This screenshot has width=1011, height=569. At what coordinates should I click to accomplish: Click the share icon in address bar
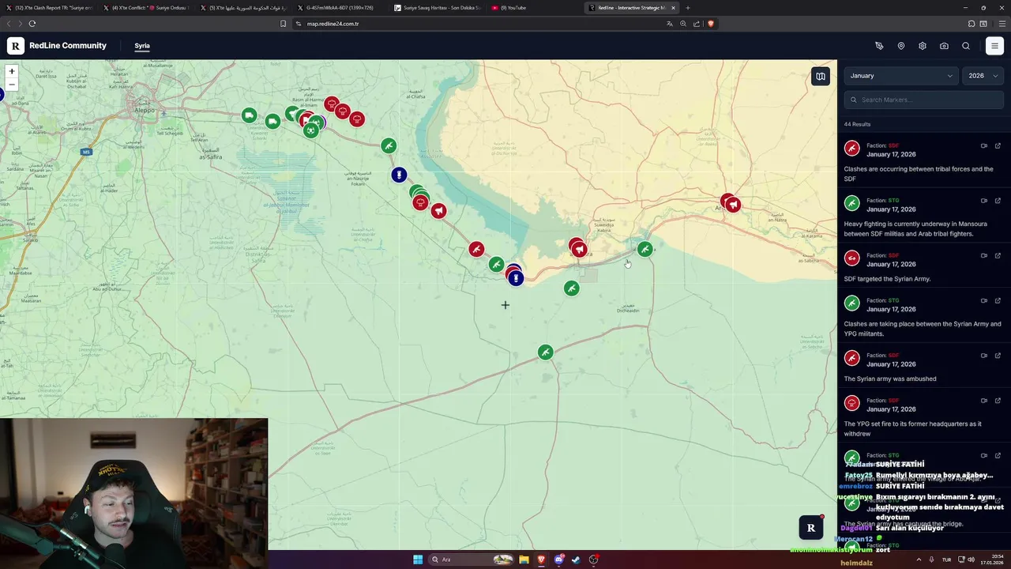point(697,24)
